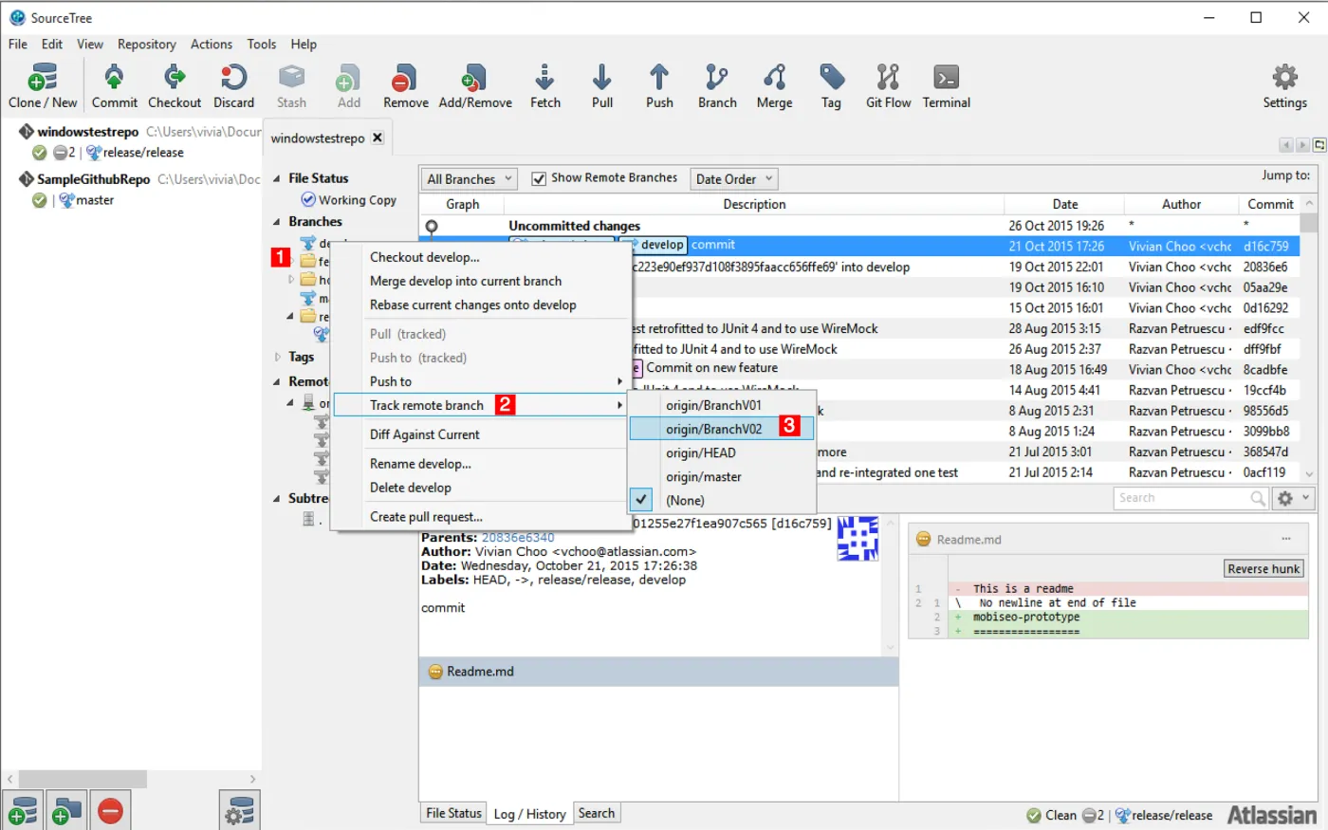Click the Pull toolbar icon
Screen dimensions: 1328x830
602,86
